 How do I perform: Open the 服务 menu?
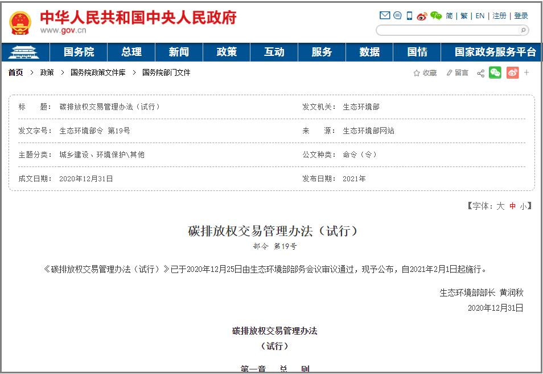[322, 52]
